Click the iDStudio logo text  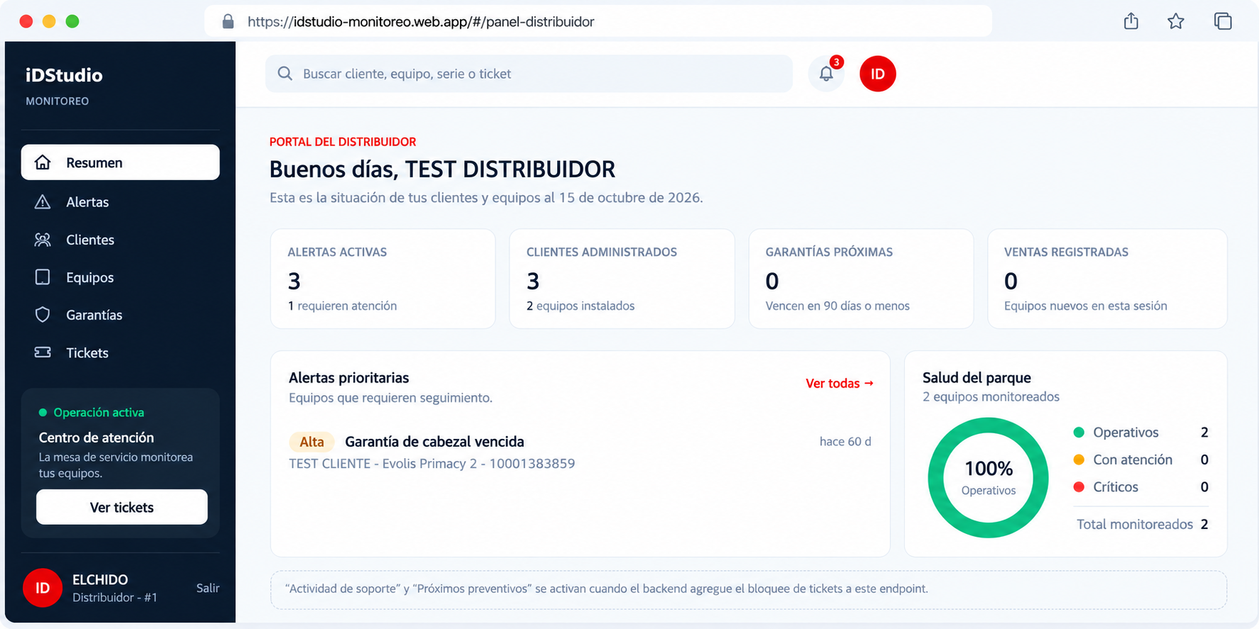pyautogui.click(x=64, y=75)
